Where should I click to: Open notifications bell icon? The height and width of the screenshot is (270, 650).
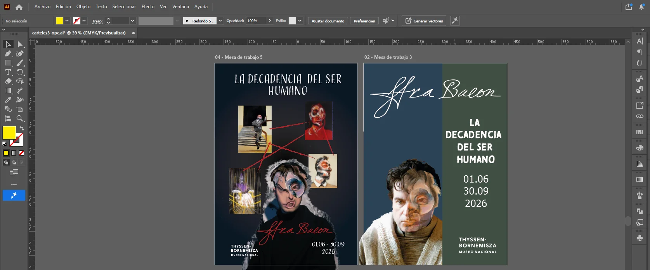(641, 7)
